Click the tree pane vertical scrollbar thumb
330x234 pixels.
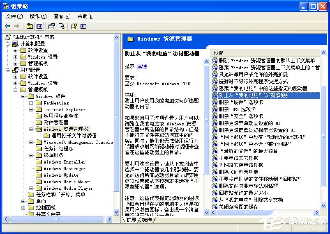[x=117, y=116]
